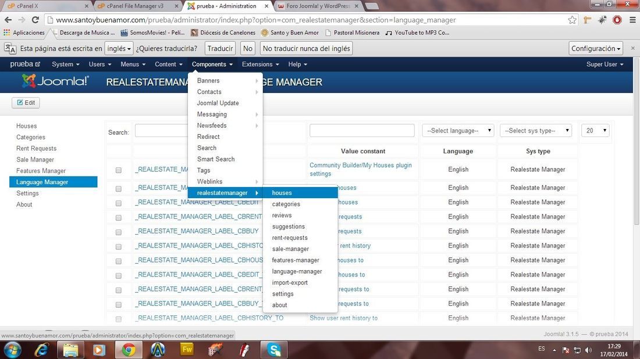Screen dimensions: 640x359
Task: Click the Value constant filter field
Action: click(x=362, y=130)
